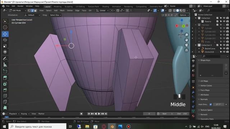The height and width of the screenshot is (129, 230).
Task: Select the Knife tool
Action: [x=5, y=102]
